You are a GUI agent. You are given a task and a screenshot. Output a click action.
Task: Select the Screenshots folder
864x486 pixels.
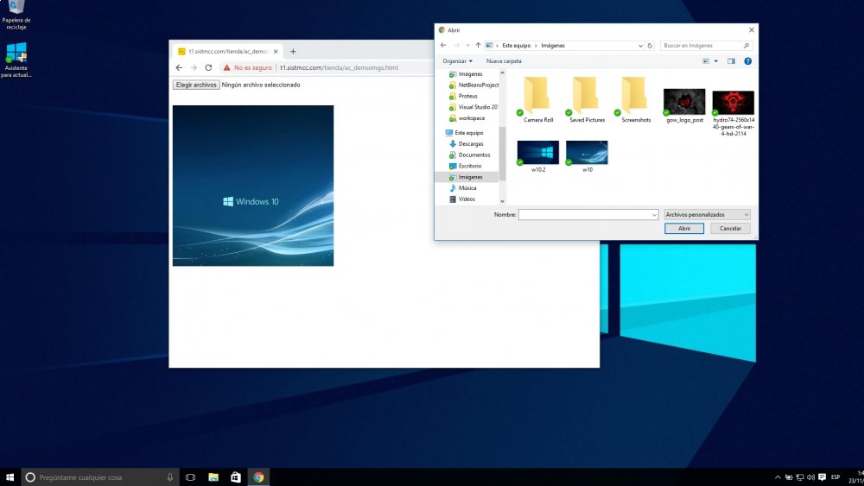tap(635, 99)
